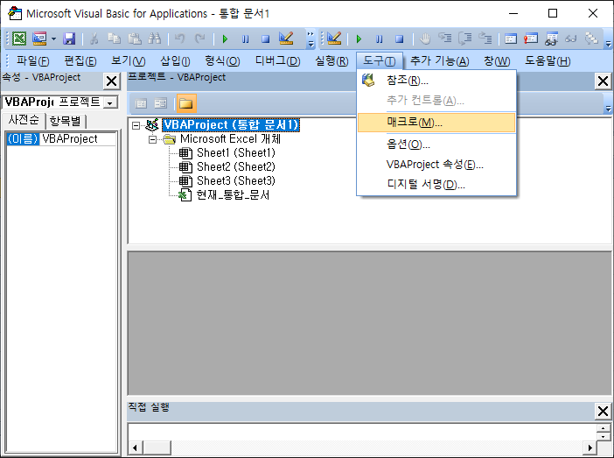Image resolution: width=614 pixels, height=458 pixels.
Task: Select 옵션(O)... menu entry
Action: 436,144
